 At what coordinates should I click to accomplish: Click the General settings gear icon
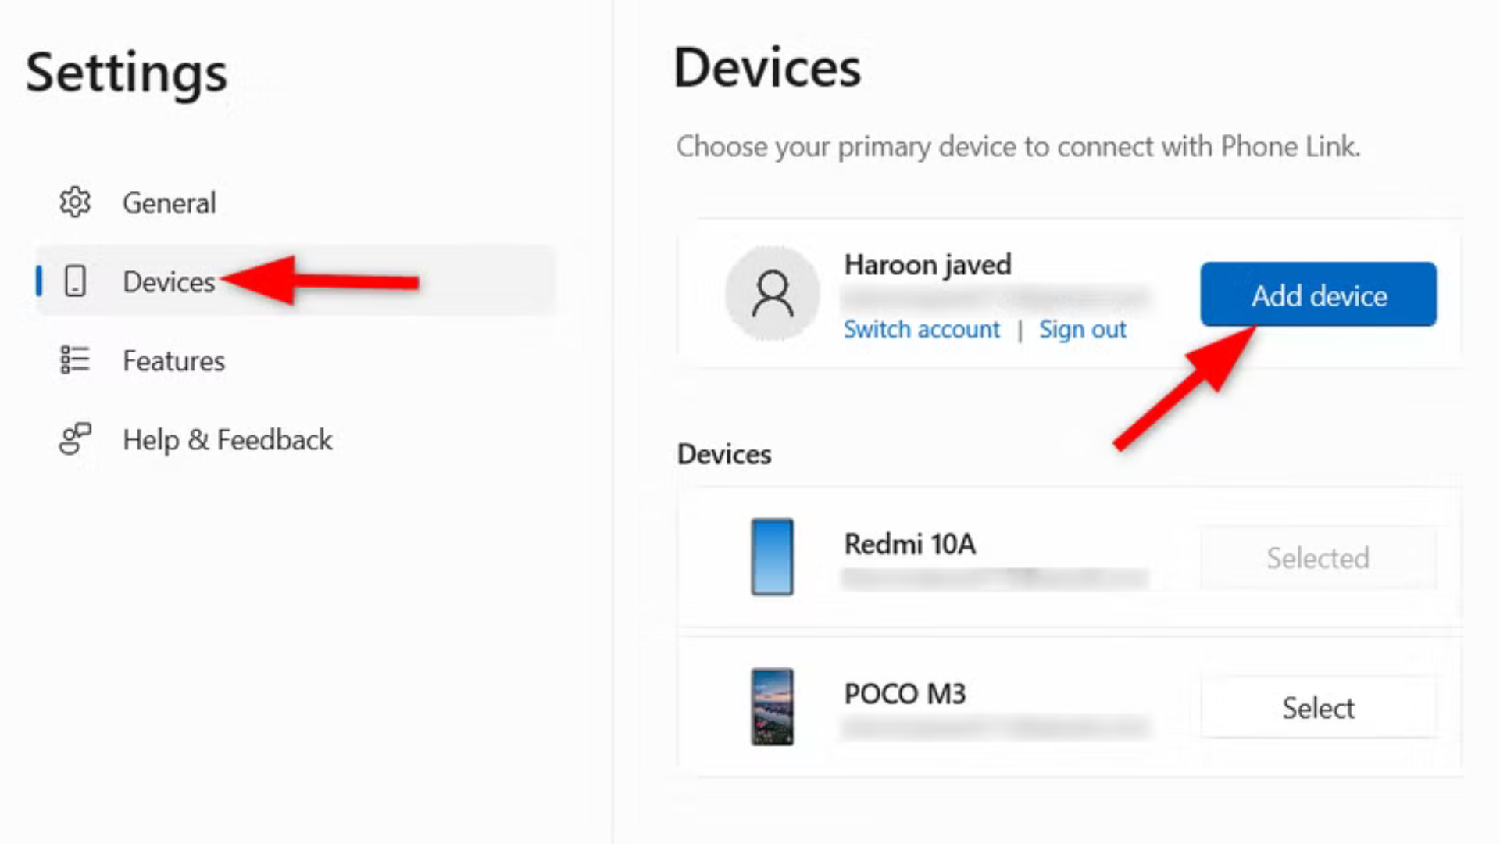point(74,202)
